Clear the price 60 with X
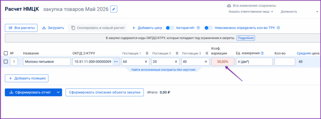The image size is (321, 119). click(x=146, y=62)
